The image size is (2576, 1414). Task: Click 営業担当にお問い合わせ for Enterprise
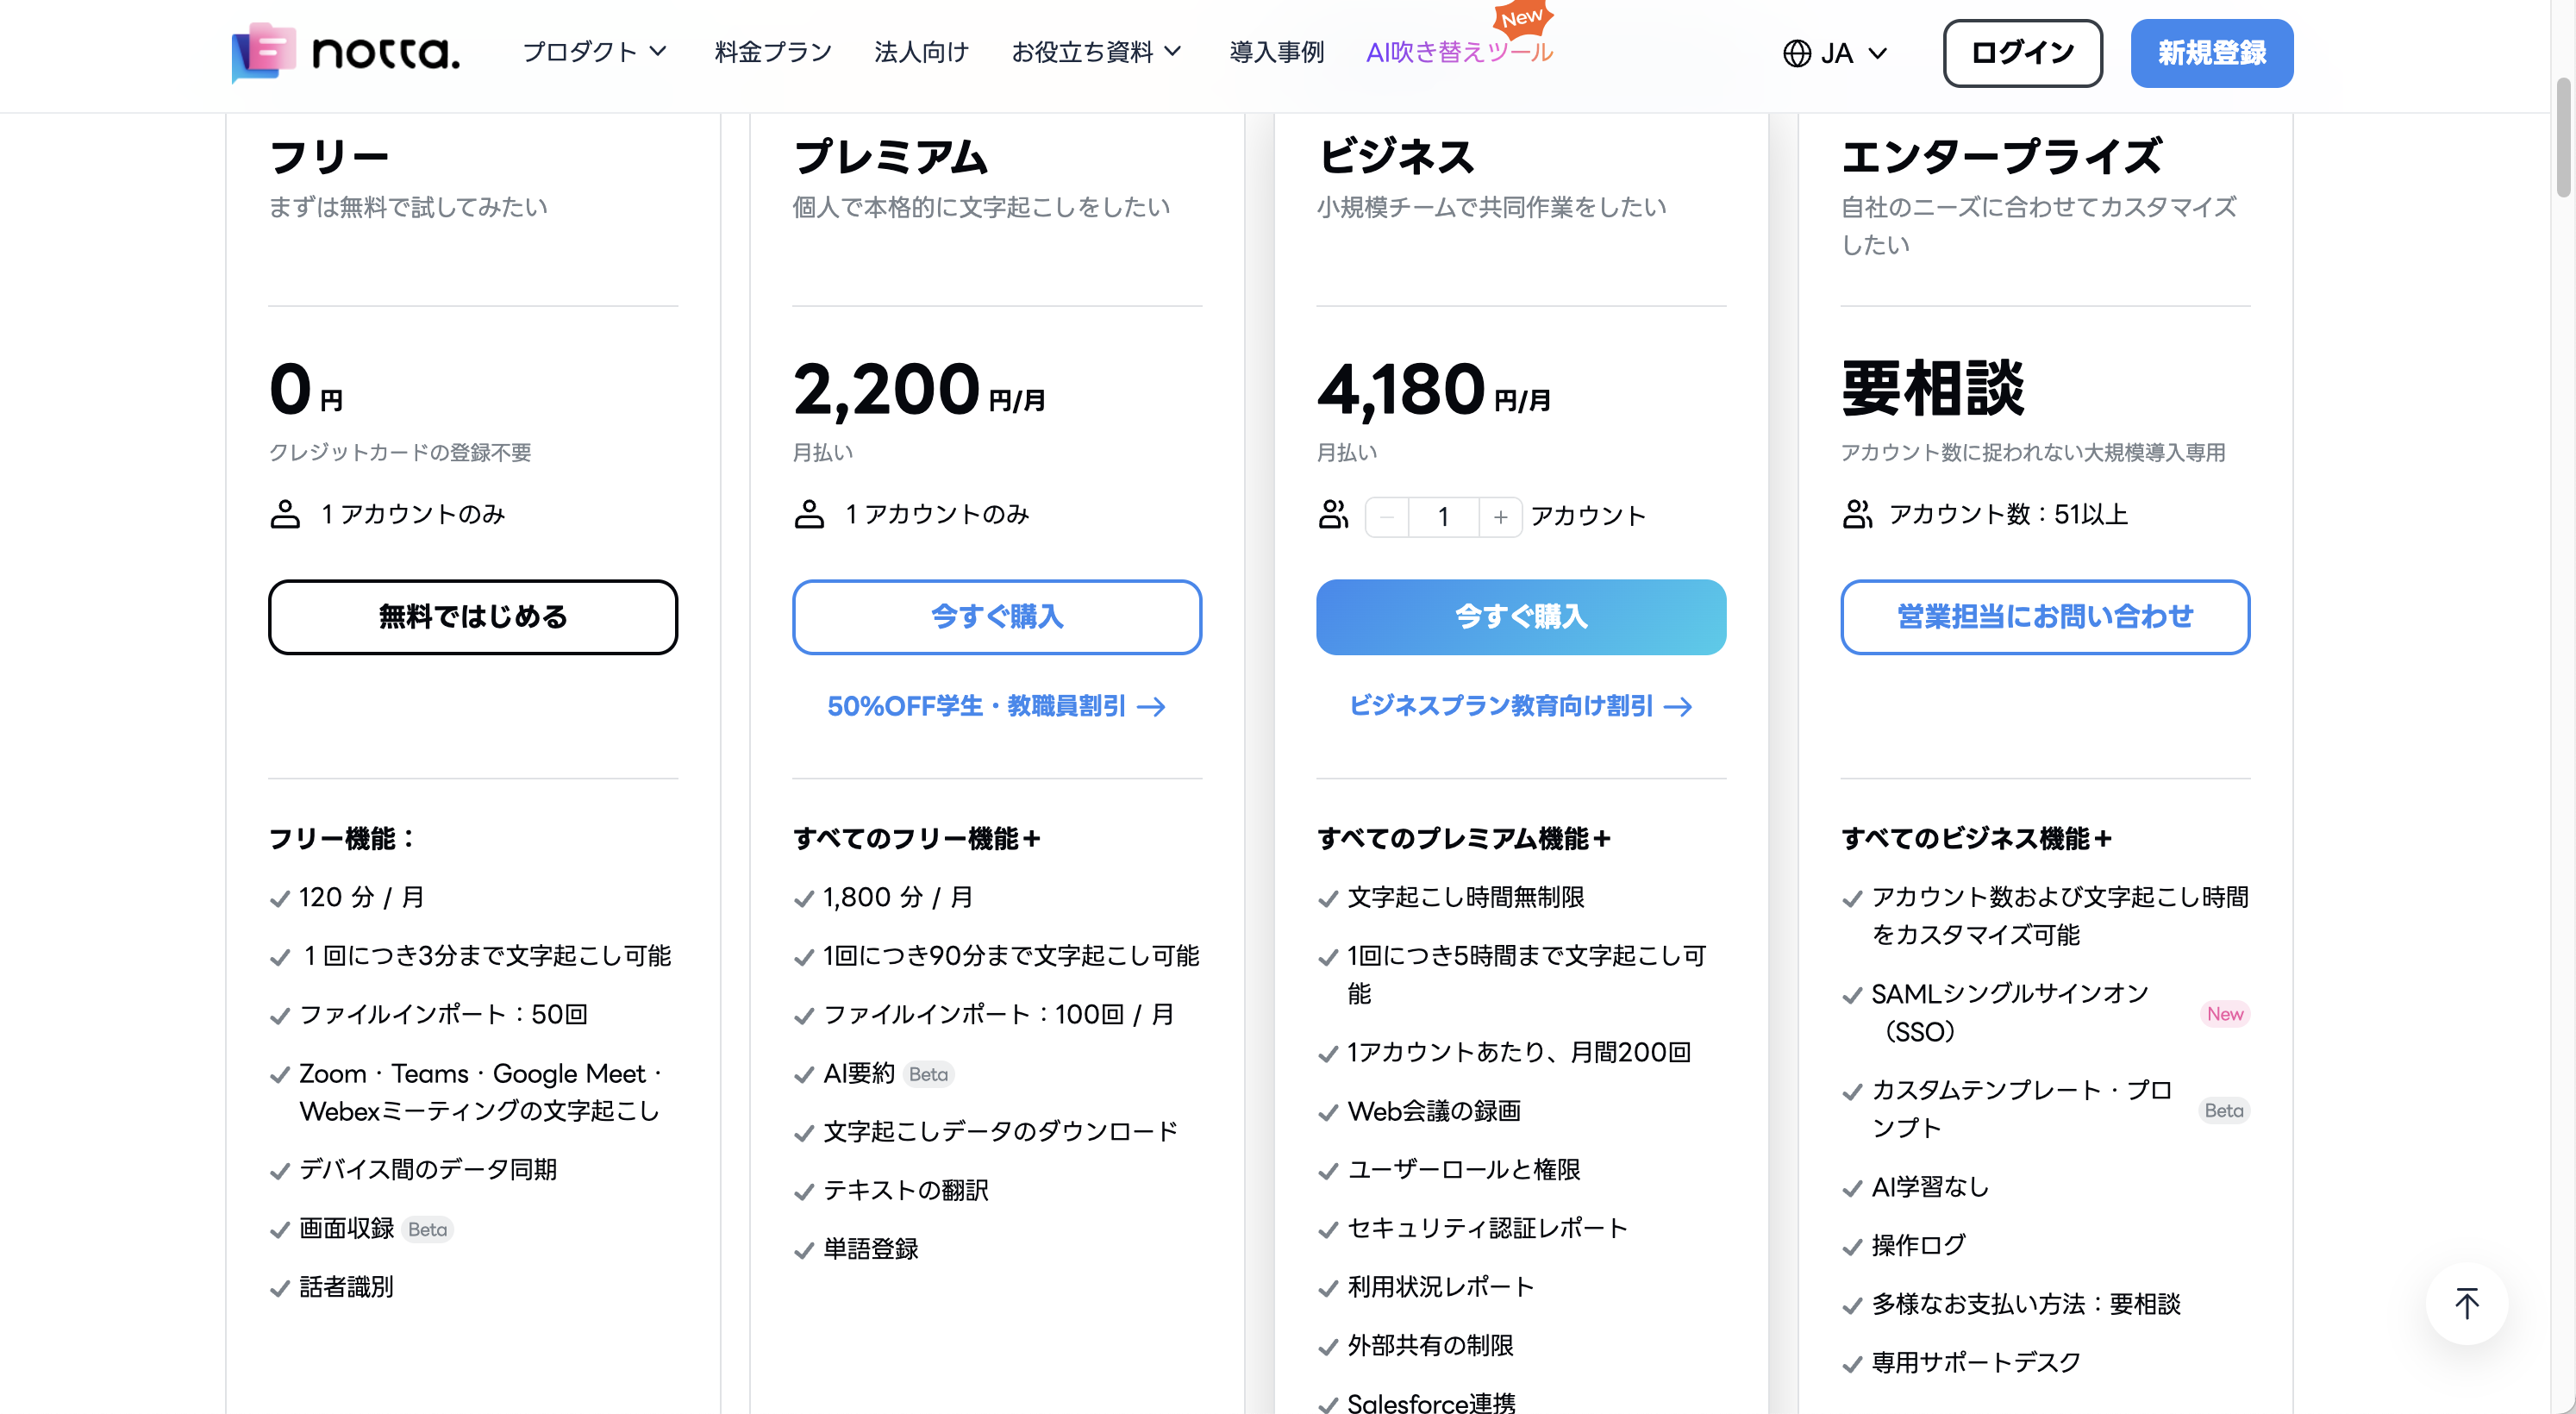click(2044, 617)
